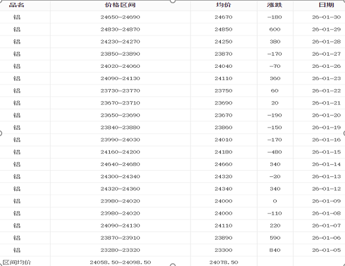Click price range cell 23280-23320

[x=120, y=250]
